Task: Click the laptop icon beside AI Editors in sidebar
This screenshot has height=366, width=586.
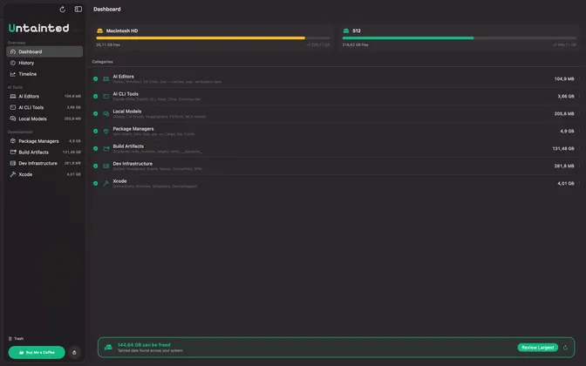Action: tap(13, 97)
